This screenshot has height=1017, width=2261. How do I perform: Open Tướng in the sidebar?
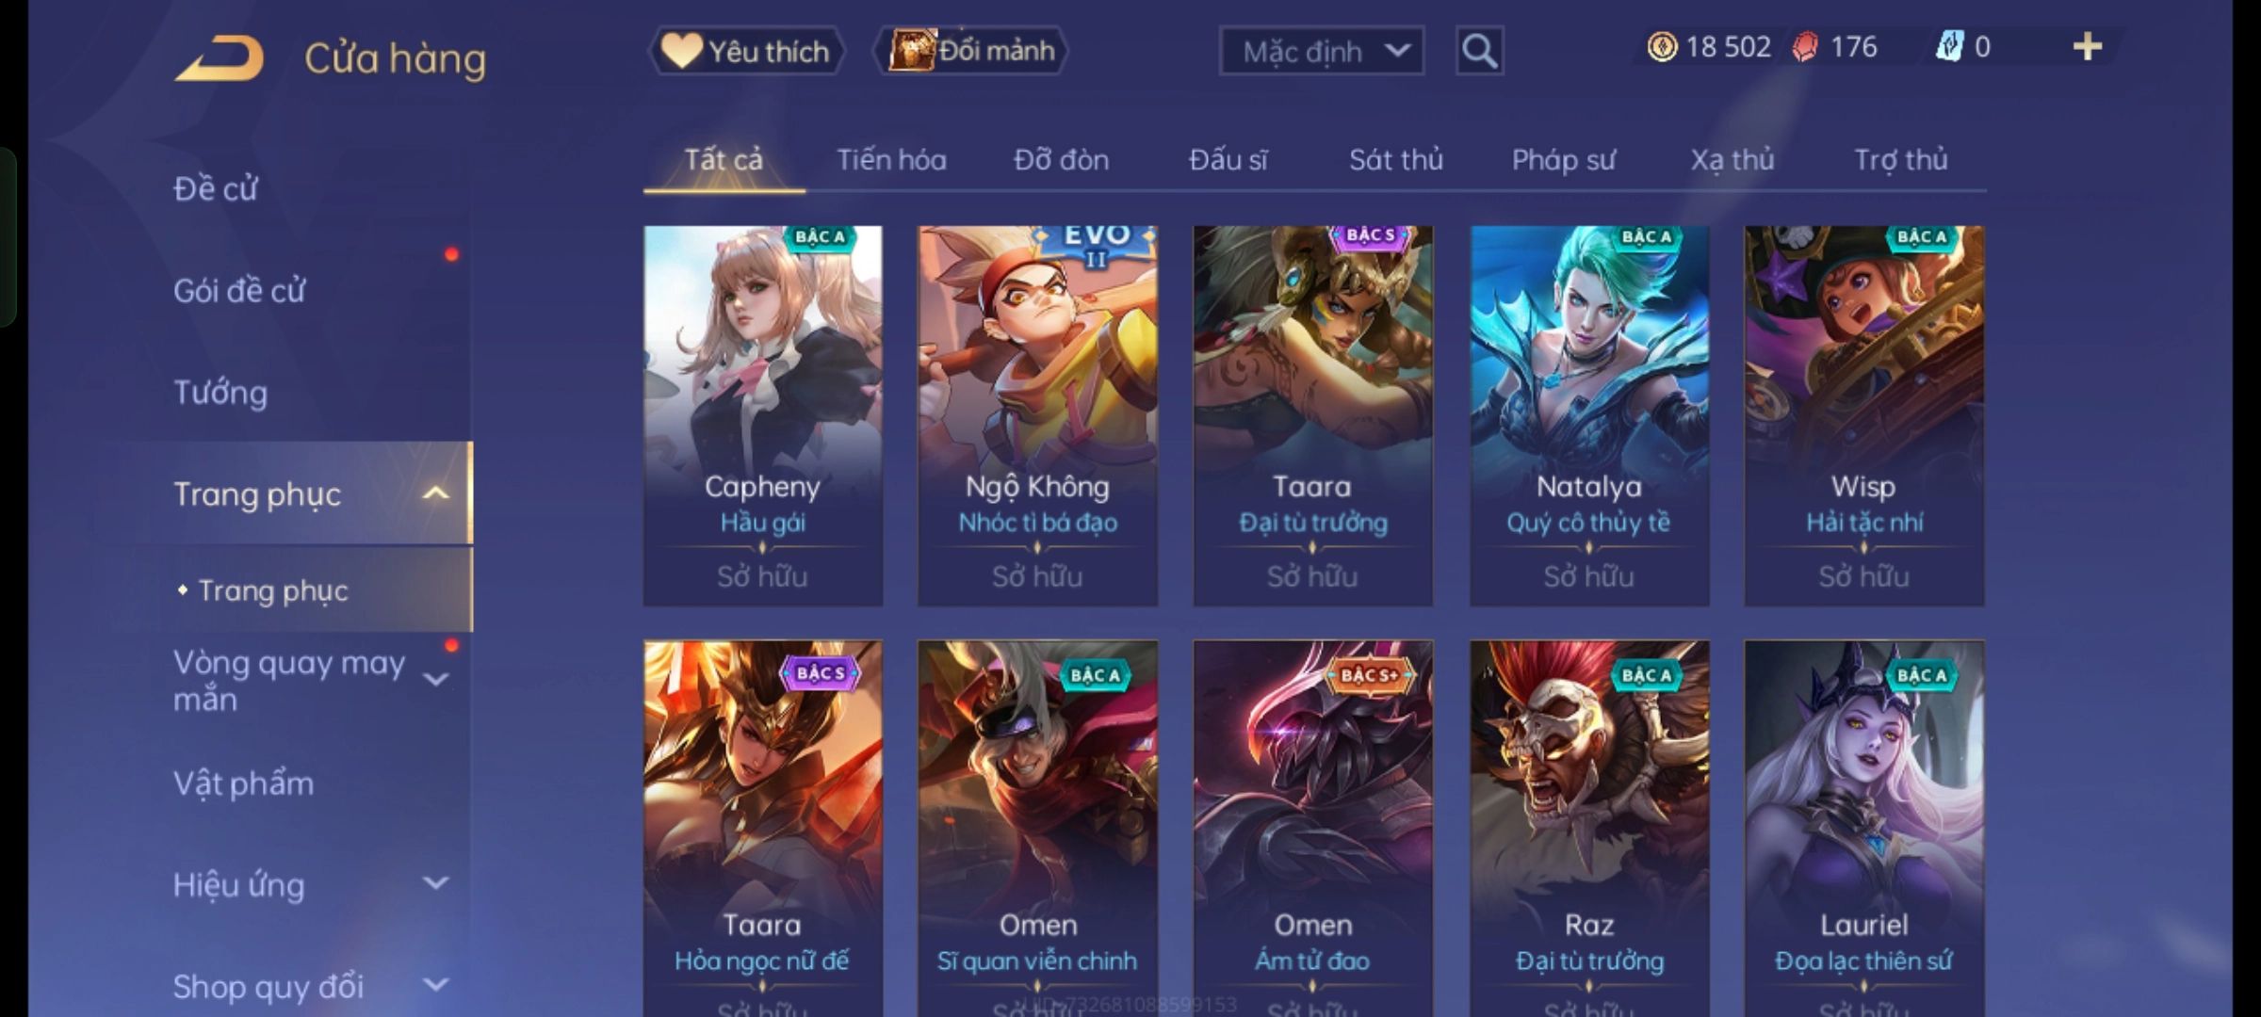(220, 392)
